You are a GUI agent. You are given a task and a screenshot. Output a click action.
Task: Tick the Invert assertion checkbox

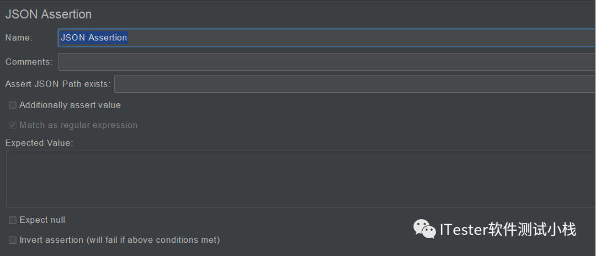13,240
